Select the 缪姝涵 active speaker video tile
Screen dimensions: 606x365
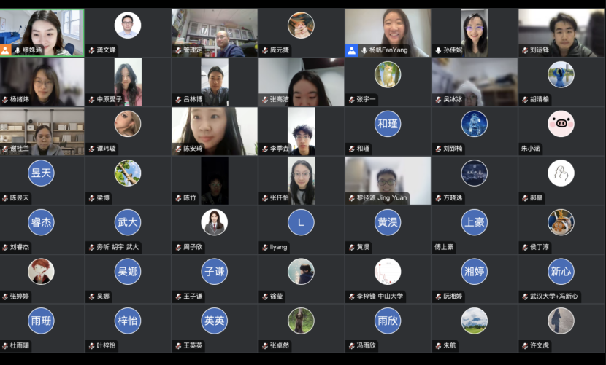(x=42, y=33)
